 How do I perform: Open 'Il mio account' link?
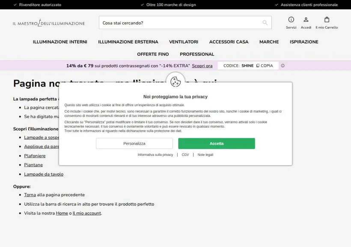click(x=86, y=213)
